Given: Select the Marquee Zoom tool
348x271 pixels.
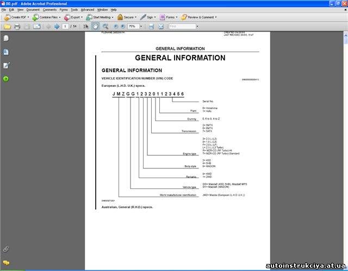Looking at the screenshot, I should coord(105,27).
